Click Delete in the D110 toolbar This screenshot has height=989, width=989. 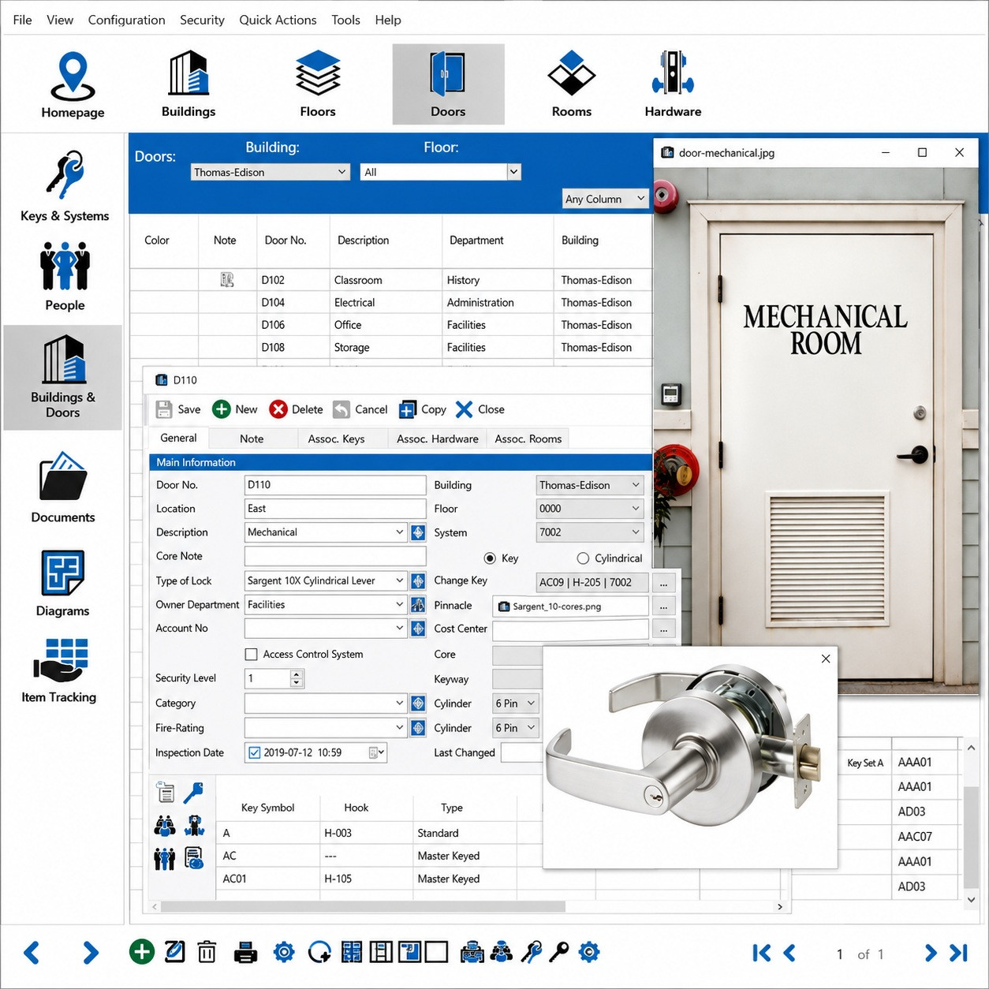[296, 409]
